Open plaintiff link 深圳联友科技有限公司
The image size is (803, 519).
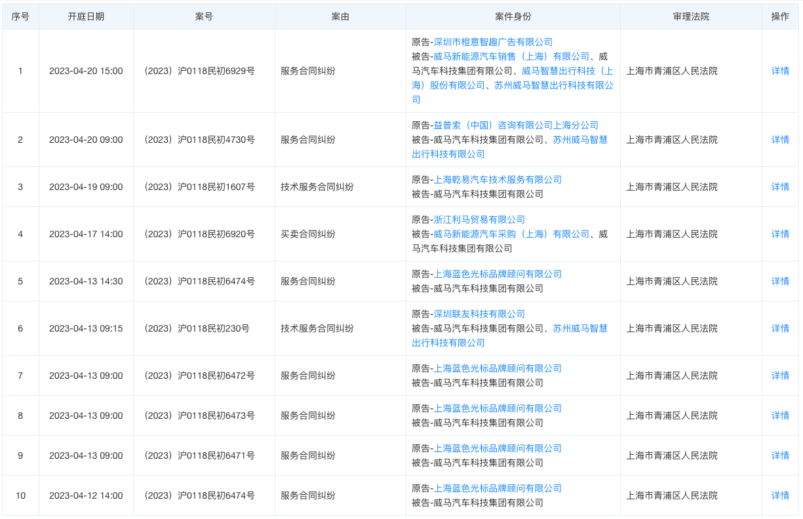(479, 314)
